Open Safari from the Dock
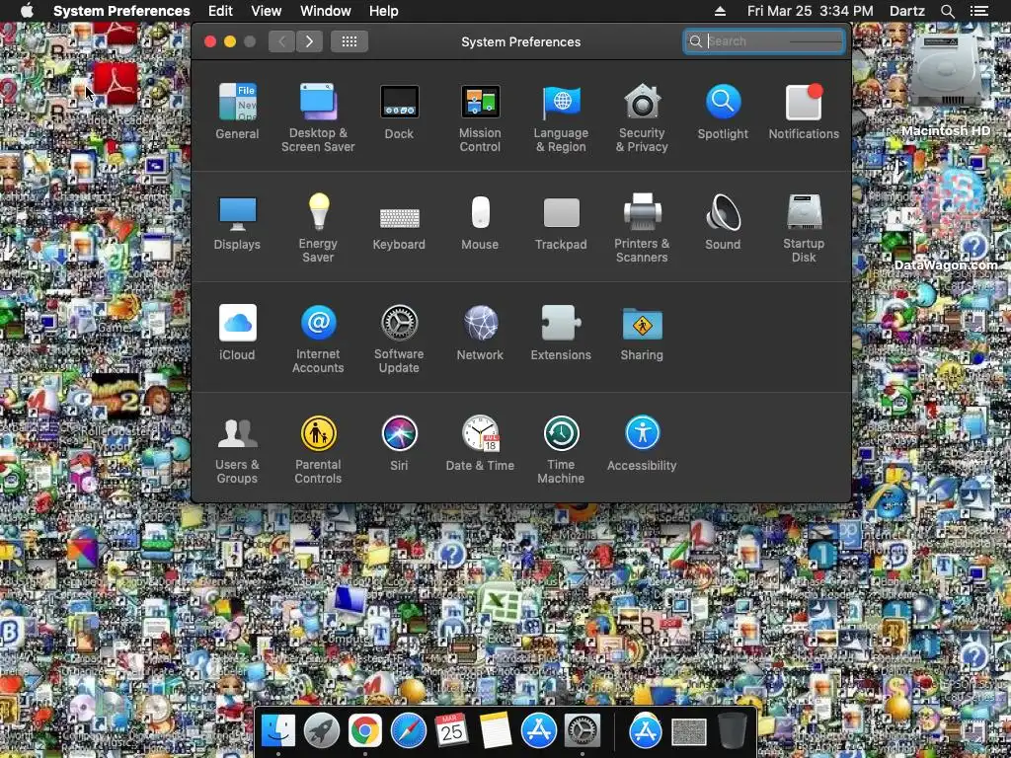 408,731
